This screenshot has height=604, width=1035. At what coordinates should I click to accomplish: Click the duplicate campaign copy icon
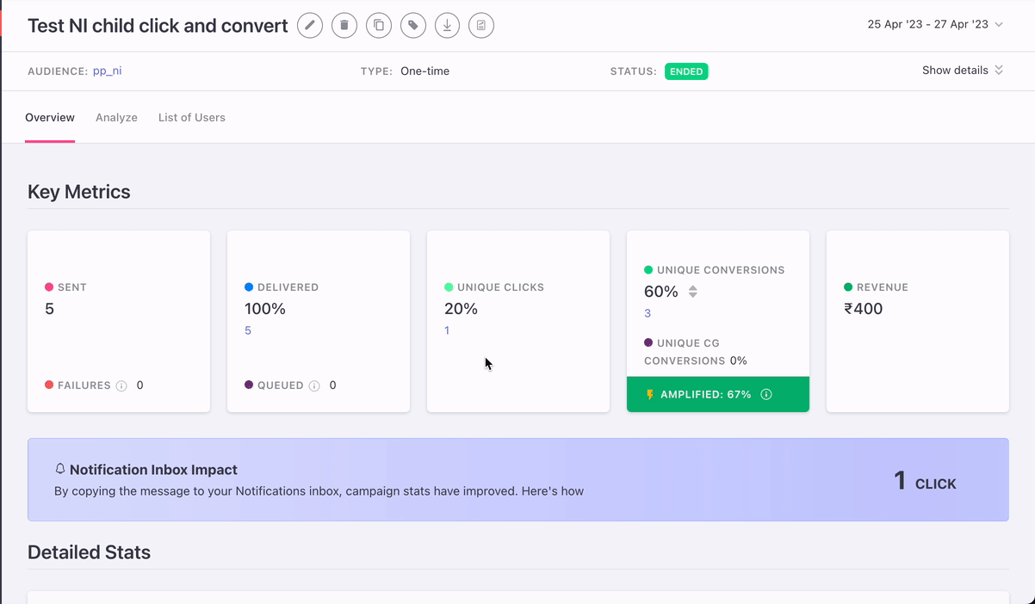click(x=379, y=26)
